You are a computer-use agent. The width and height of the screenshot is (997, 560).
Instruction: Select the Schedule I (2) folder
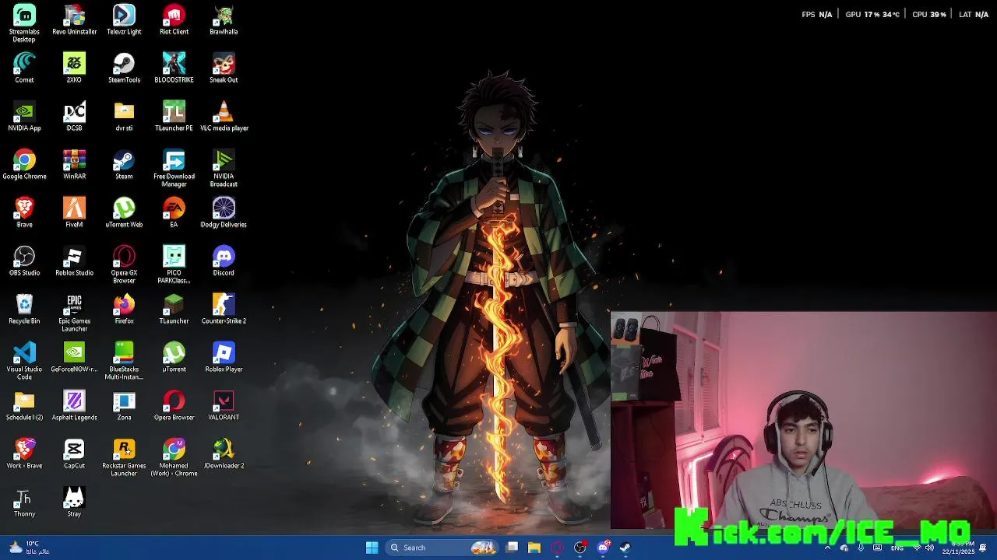point(24,406)
